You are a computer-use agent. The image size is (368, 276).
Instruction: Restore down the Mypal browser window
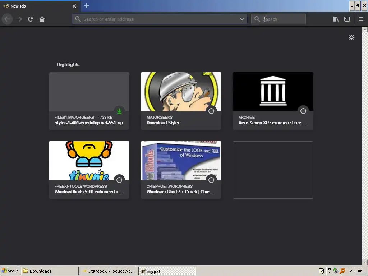point(358,6)
